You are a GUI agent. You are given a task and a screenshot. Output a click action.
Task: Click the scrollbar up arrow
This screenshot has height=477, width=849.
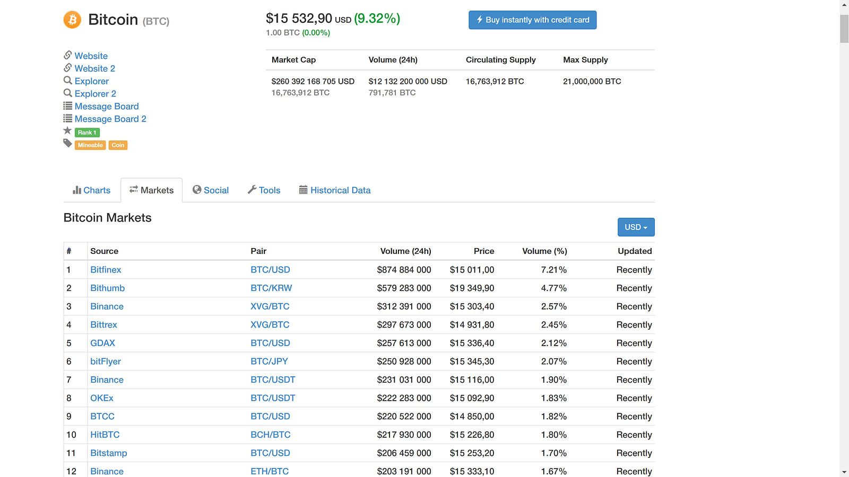click(844, 5)
